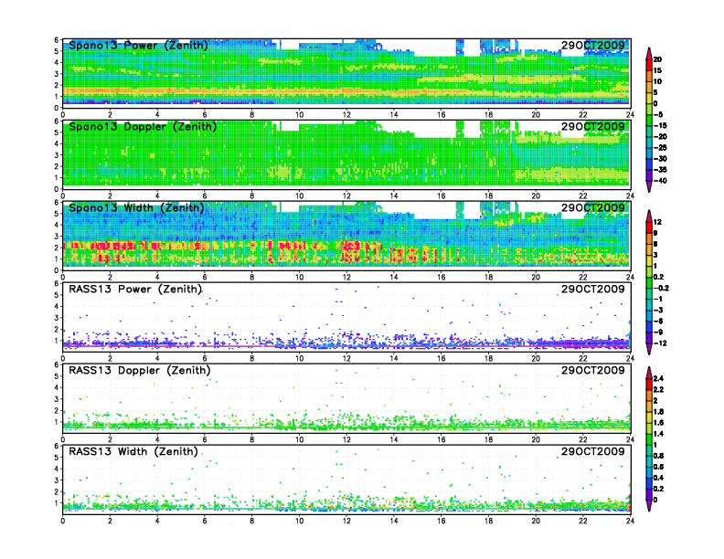Screen dimensions: 724x559
Task: Click the 0.6 label on the bottom colorbar
Action: 659,467
